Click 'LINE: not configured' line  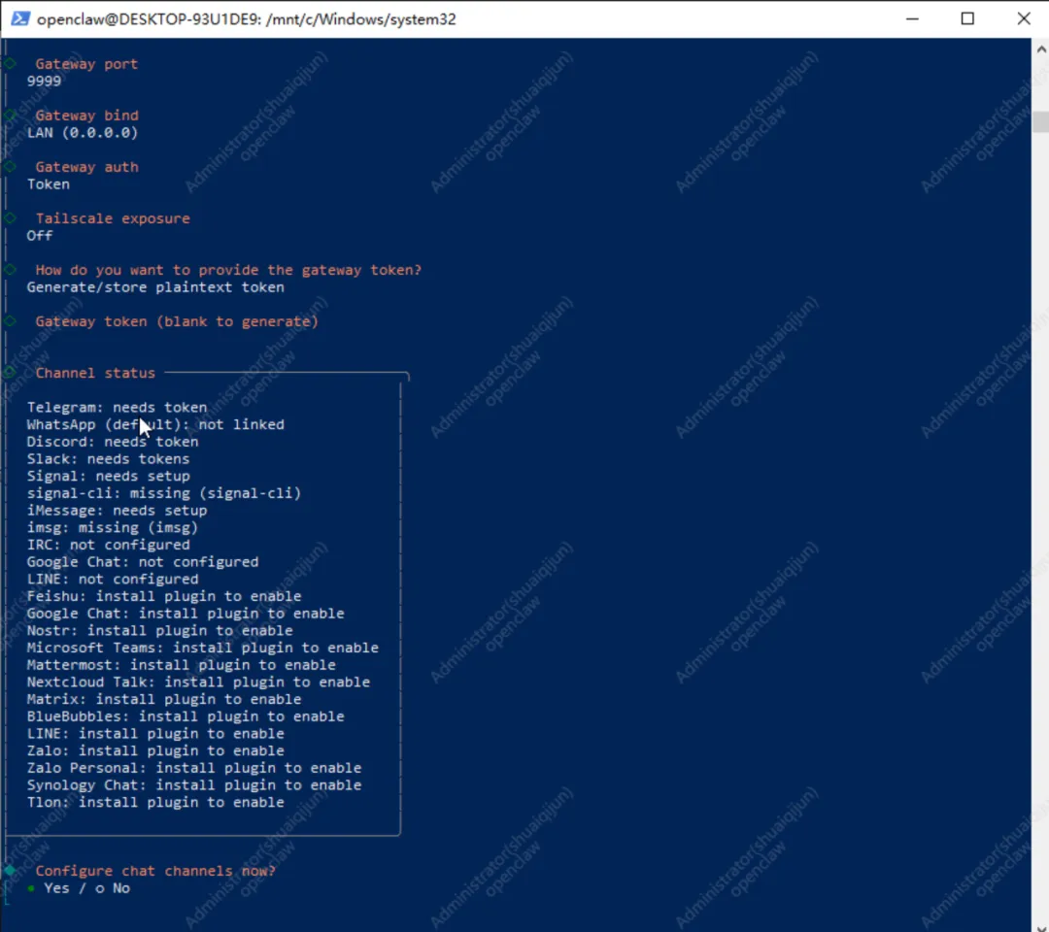pos(113,579)
